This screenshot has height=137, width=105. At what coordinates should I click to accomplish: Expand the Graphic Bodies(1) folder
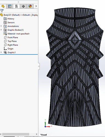pyautogui.click(x=1, y=30)
